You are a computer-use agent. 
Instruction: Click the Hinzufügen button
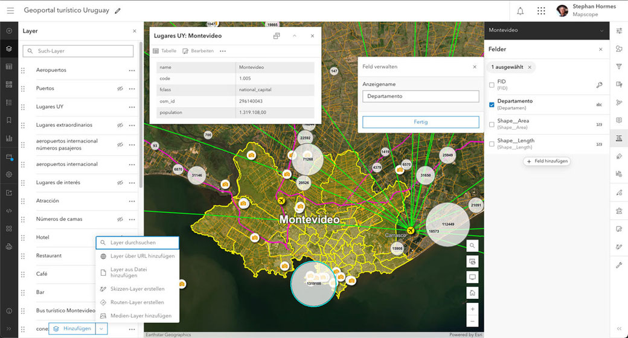[x=72, y=329]
